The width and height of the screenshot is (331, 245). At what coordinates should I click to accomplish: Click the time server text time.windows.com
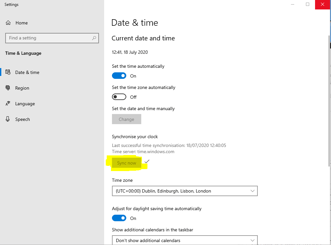(x=156, y=151)
